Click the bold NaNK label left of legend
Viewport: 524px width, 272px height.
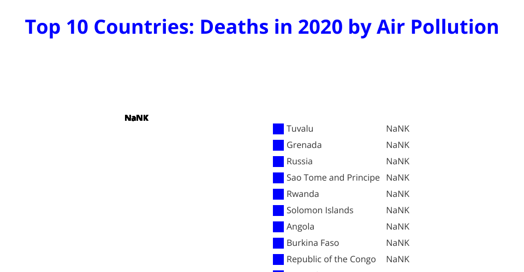pyautogui.click(x=136, y=118)
